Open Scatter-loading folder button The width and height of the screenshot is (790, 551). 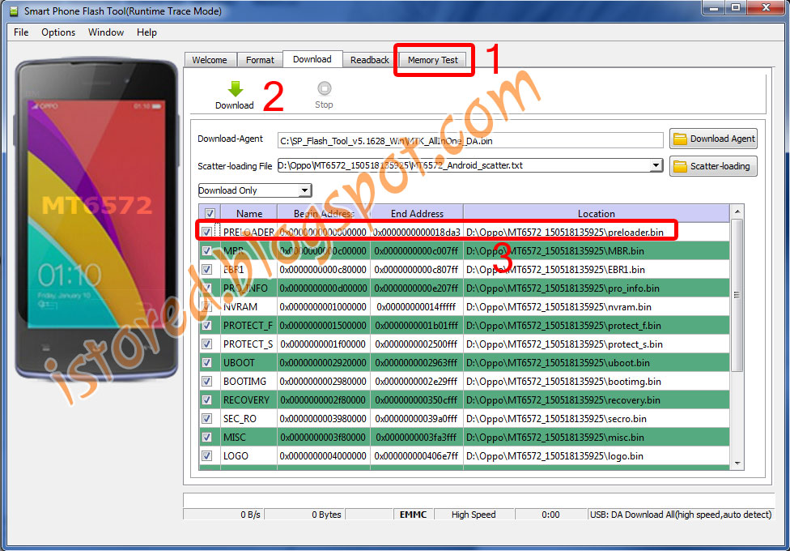pos(713,166)
